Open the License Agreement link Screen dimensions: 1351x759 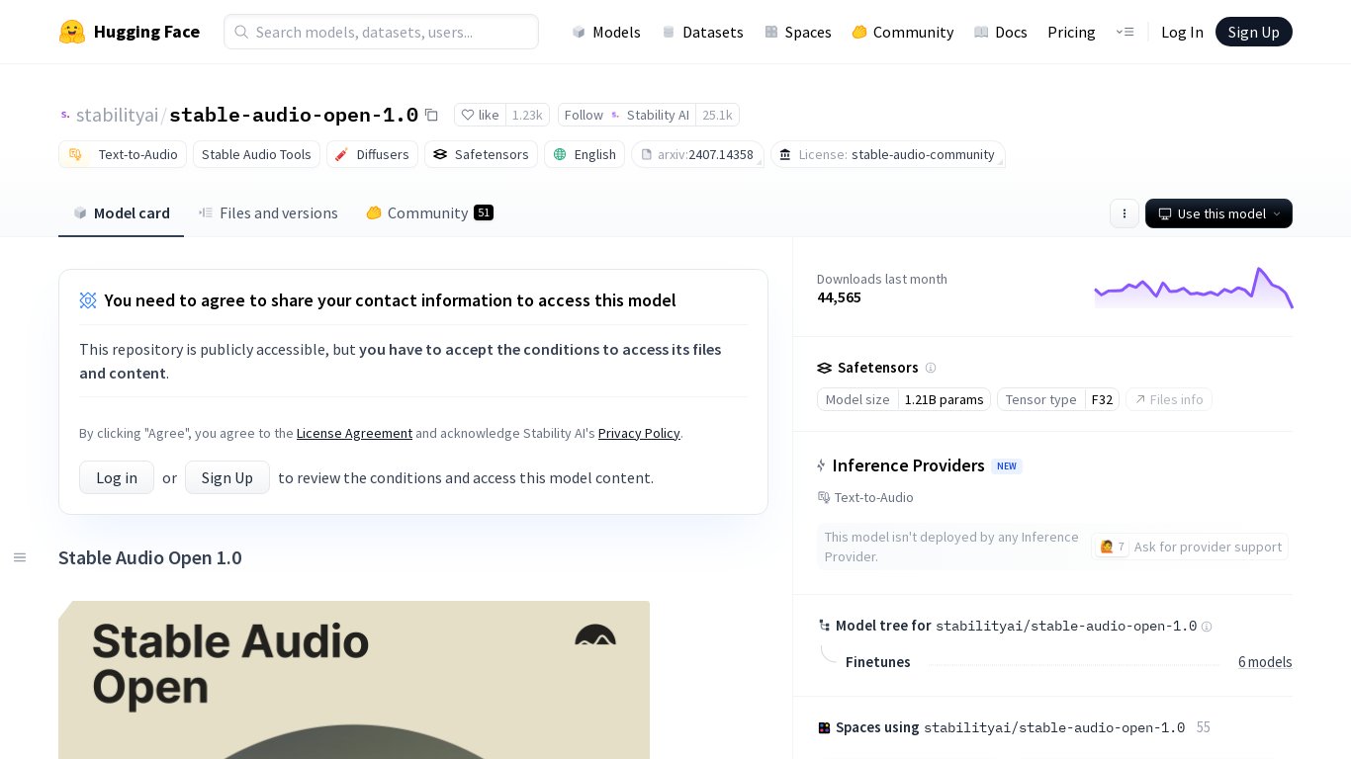tap(354, 433)
